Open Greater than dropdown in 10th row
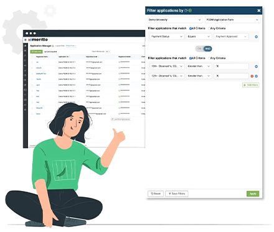This screenshot has width=274, height=232. 199,66
